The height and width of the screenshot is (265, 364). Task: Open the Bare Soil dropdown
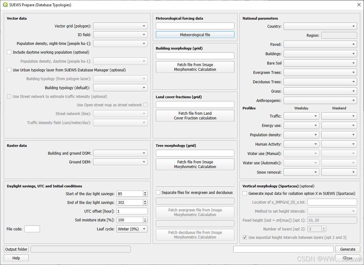pos(320,63)
